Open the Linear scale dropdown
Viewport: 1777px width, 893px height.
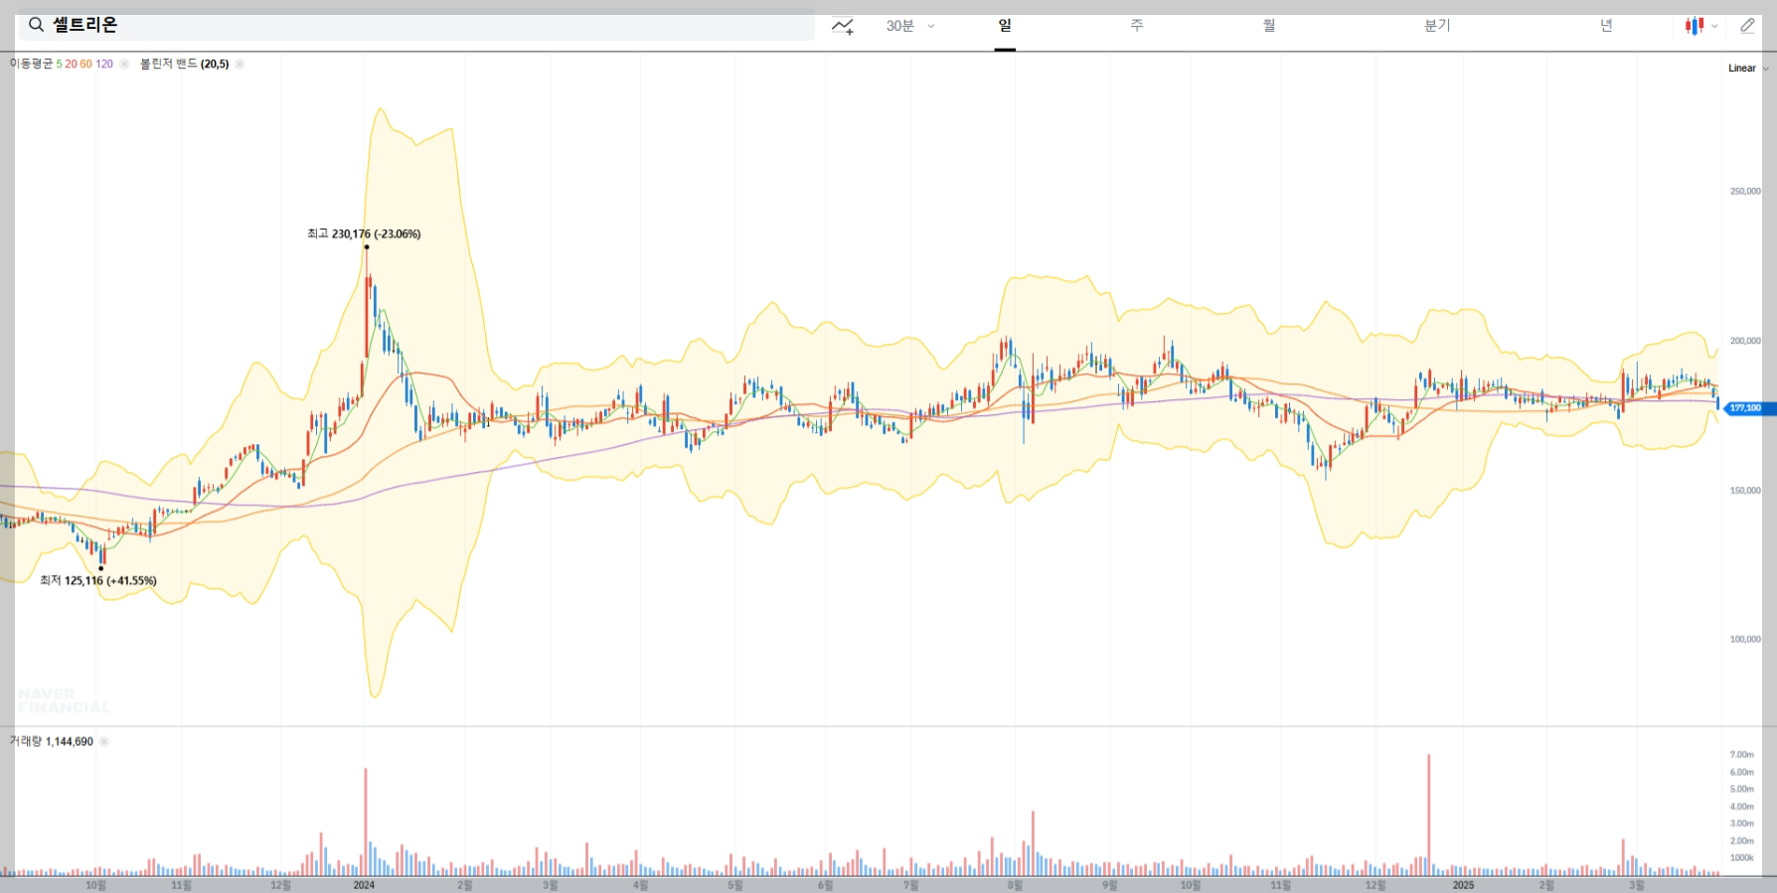1748,68
